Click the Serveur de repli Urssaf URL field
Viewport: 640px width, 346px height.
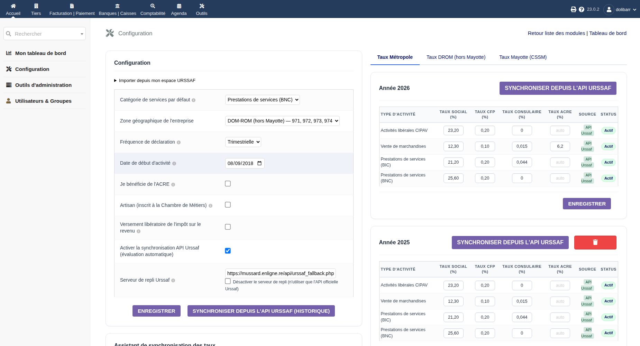281,273
